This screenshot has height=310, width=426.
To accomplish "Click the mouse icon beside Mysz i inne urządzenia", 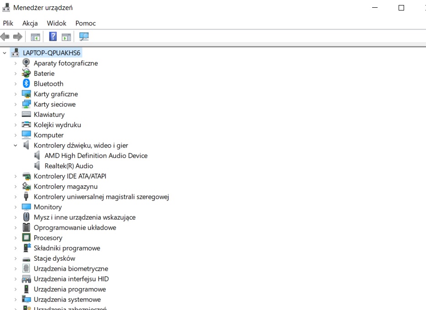I will [x=26, y=217].
